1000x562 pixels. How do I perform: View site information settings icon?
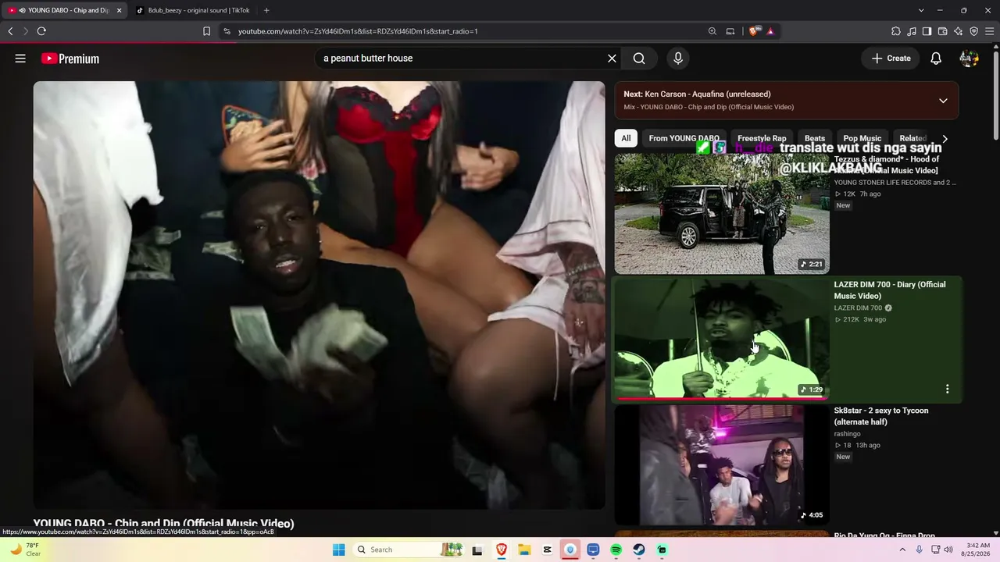pos(227,31)
